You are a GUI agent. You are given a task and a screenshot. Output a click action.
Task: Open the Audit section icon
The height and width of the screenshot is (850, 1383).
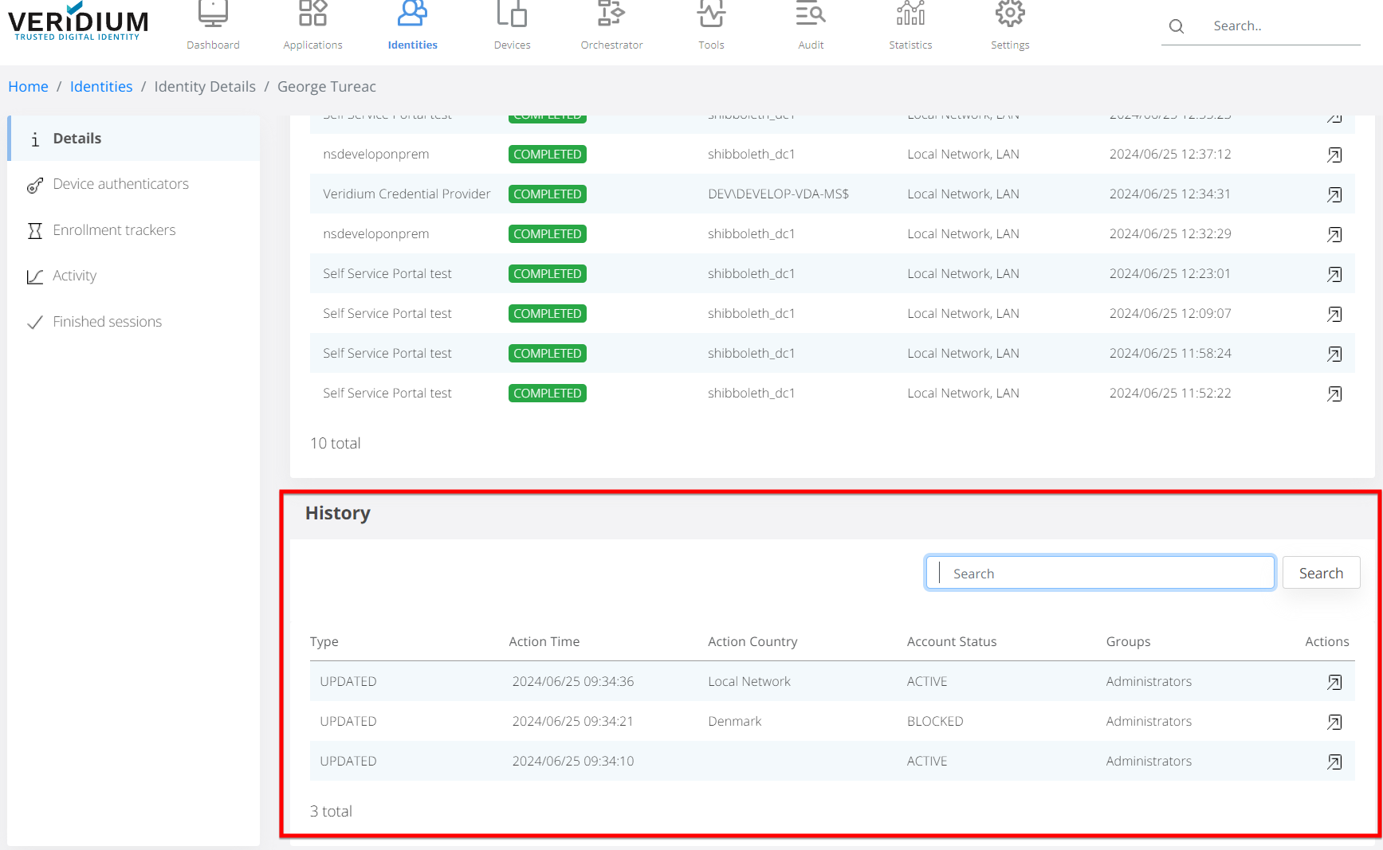811,14
